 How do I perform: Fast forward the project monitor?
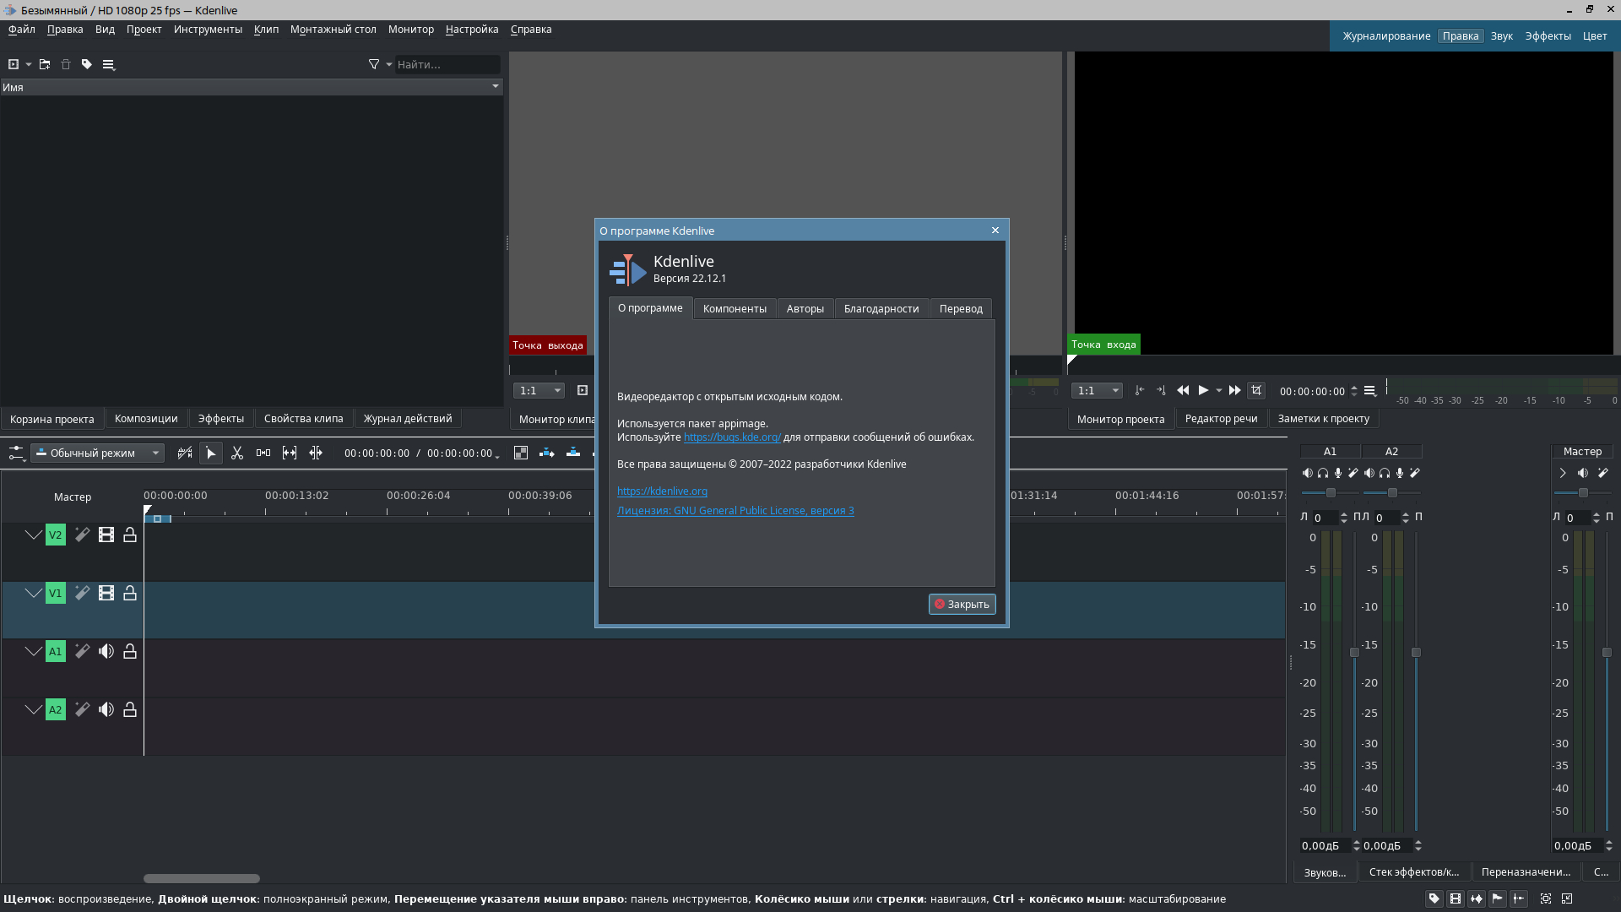(1234, 390)
